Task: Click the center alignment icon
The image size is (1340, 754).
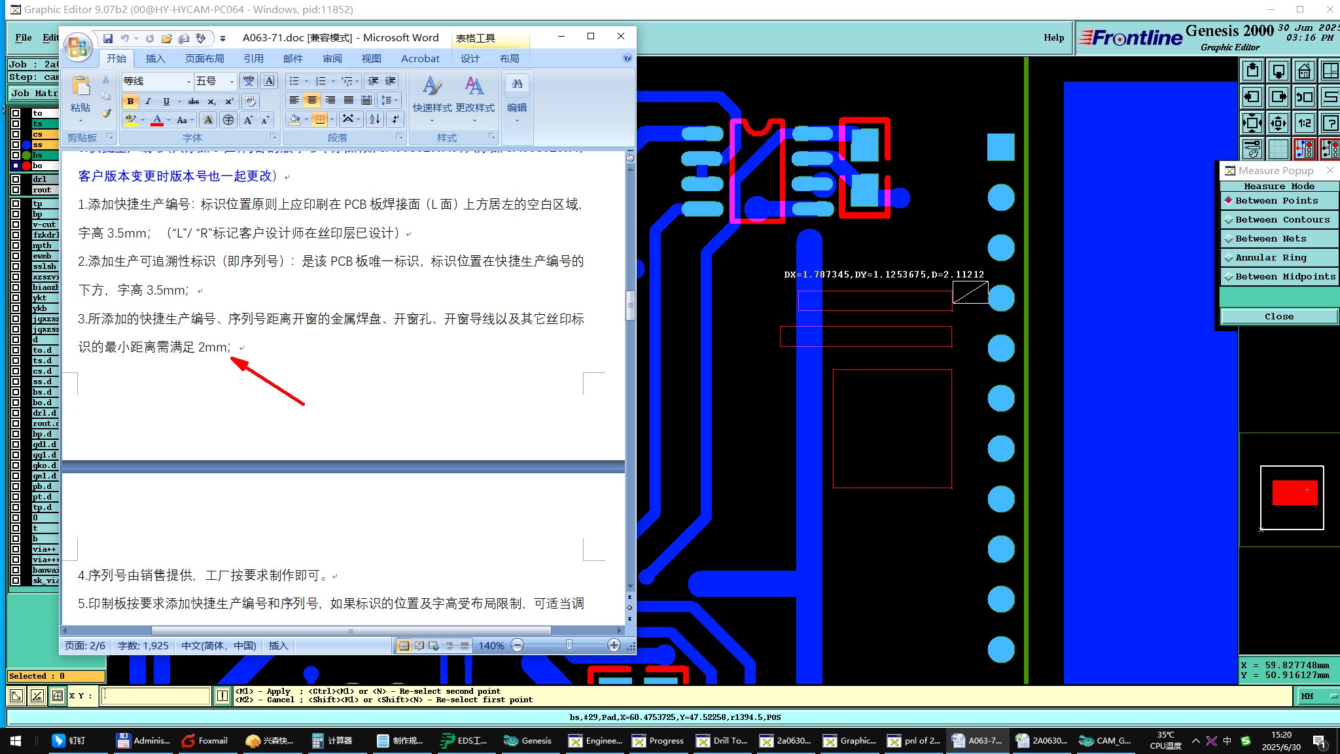Action: (312, 100)
